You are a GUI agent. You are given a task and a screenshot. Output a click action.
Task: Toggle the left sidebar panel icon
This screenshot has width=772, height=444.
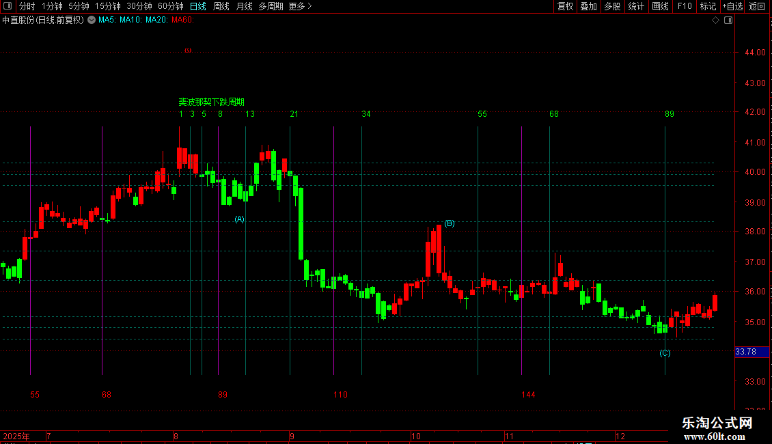(8, 6)
